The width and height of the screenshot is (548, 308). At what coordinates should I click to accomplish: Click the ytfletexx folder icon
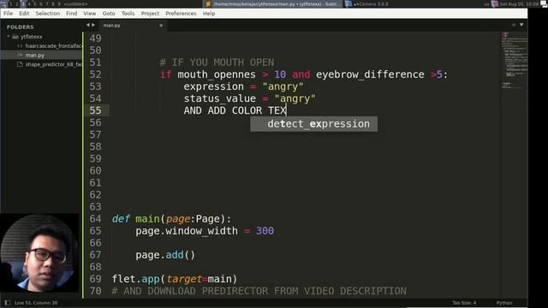(15, 37)
